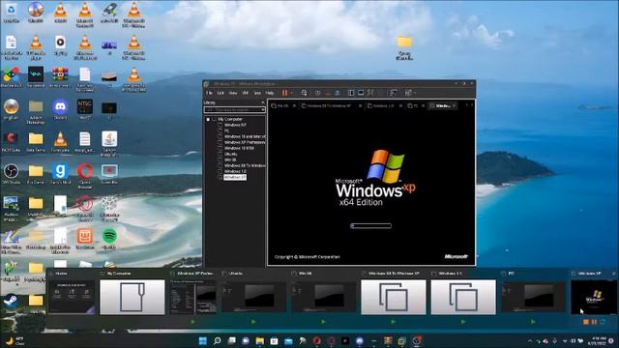Select Win 98 in the library tree
The height and width of the screenshot is (348, 619).
point(230,159)
